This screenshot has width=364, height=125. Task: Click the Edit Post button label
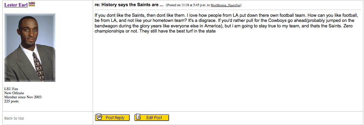[154, 117]
